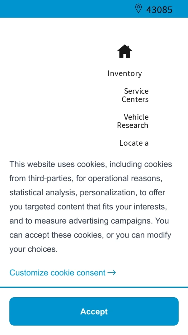Image resolution: width=188 pixels, height=335 pixels.
Task: Go to the Home house icon
Action: (125, 51)
